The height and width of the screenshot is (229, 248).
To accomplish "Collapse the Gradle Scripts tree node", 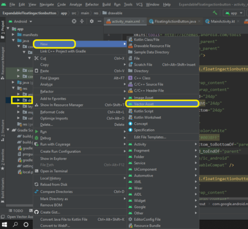I will [x=8, y=130].
